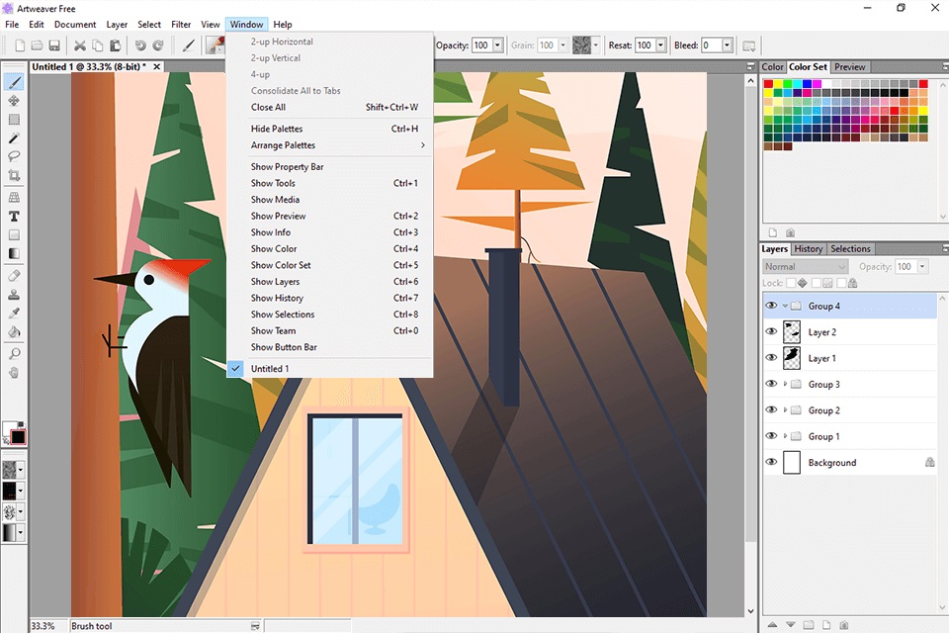Hide the Group 4 layer group
Image resolution: width=949 pixels, height=633 pixels.
pyautogui.click(x=771, y=306)
